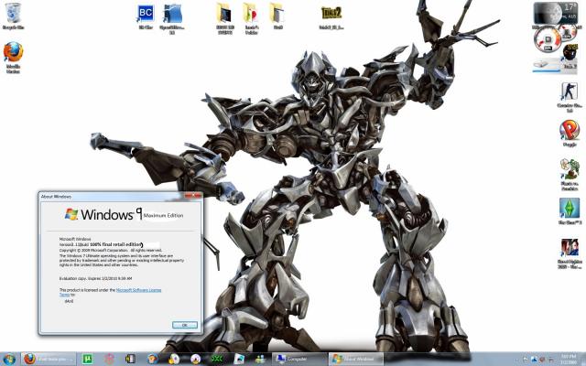The width and height of the screenshot is (586, 366).
Task: Launch the Counter-Strike desktop shortcut
Action: [x=570, y=96]
